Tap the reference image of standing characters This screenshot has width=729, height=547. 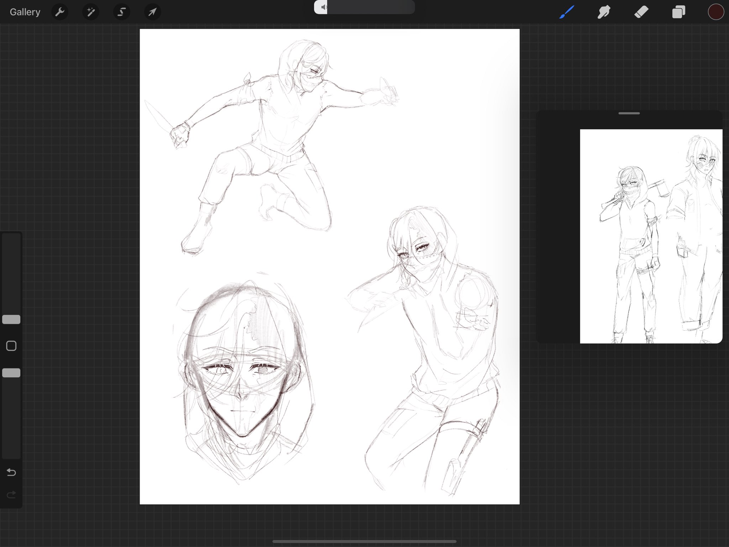pyautogui.click(x=651, y=236)
